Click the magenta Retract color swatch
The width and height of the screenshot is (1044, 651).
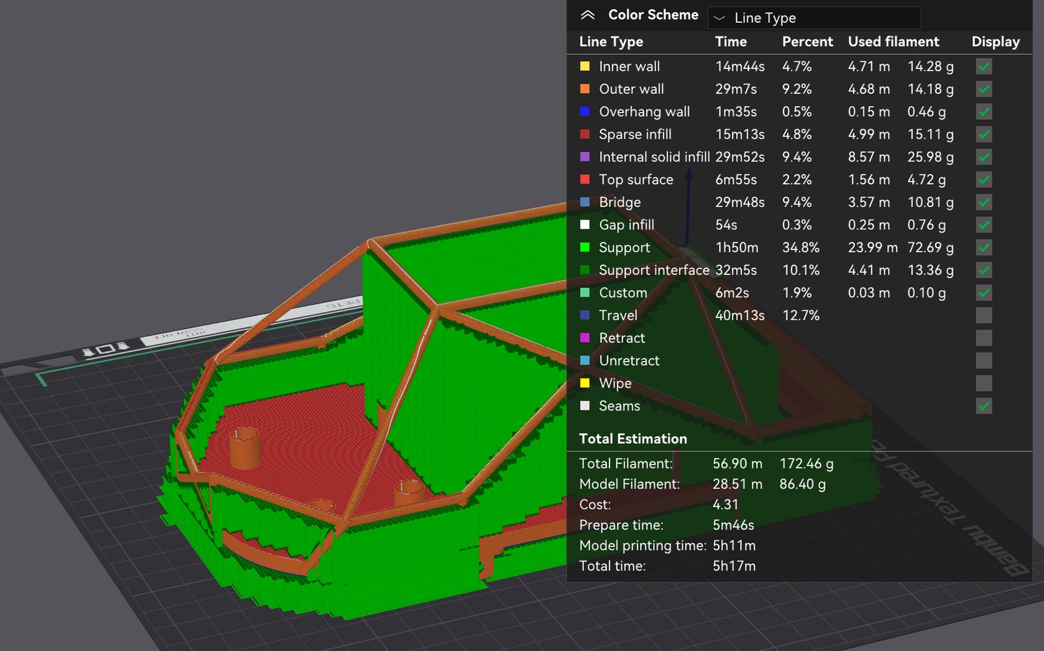(585, 338)
